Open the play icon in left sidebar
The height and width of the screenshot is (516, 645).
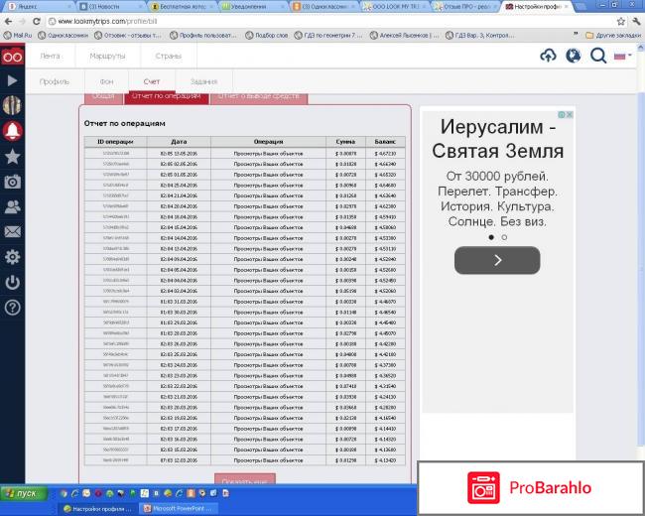click(12, 80)
